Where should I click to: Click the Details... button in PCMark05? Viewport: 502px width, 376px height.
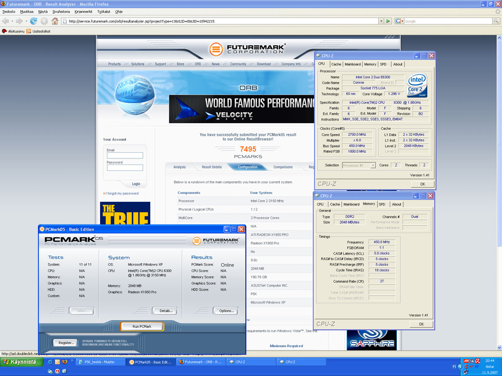166,311
